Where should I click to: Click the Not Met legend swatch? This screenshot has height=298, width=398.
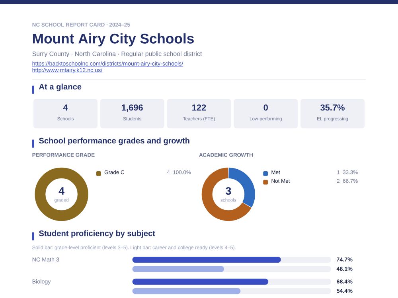coord(265,182)
